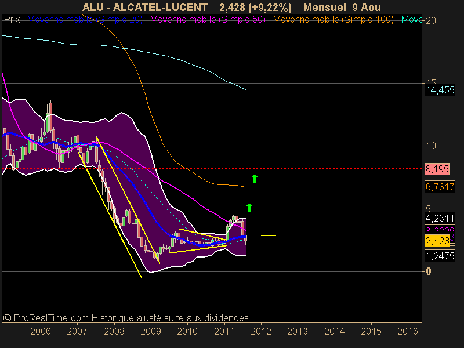The height and width of the screenshot is (348, 464).
Task: Click the white 1,2475 price tag
Action: coord(440,256)
